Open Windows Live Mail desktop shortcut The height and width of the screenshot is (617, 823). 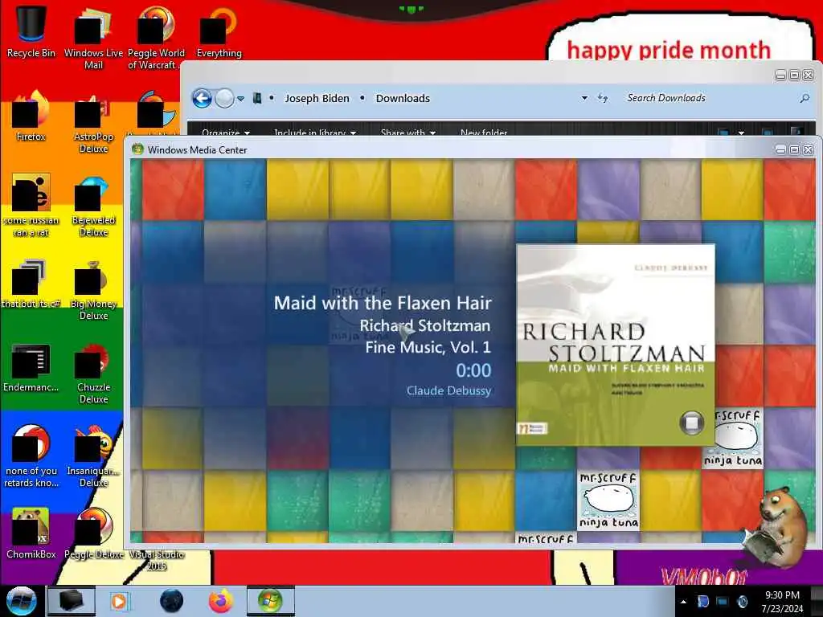(x=93, y=38)
